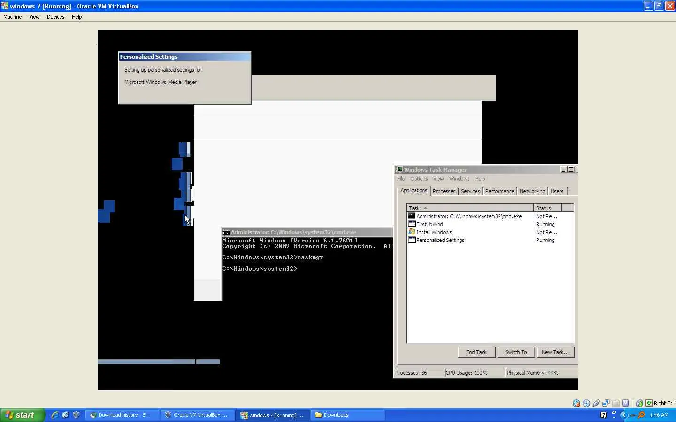Click the help question-mark tray icon

(603, 415)
